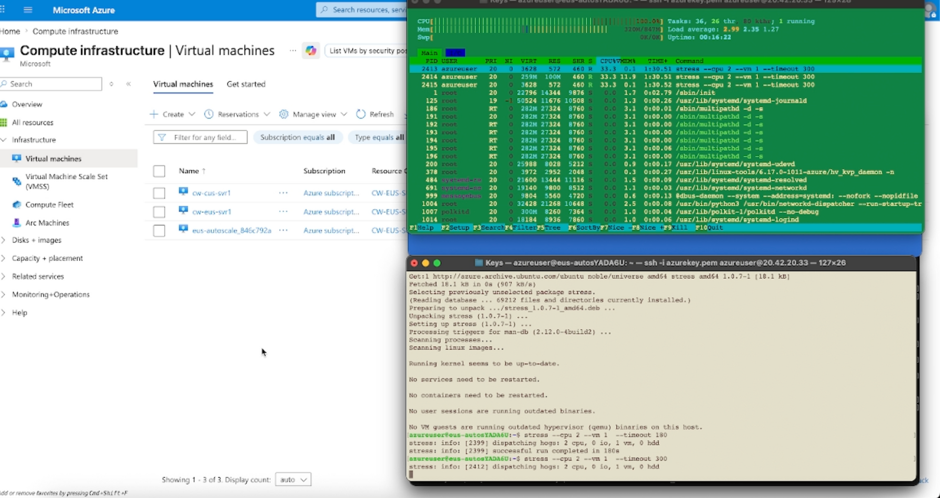Open the Display count auto dropdown

tap(293, 480)
